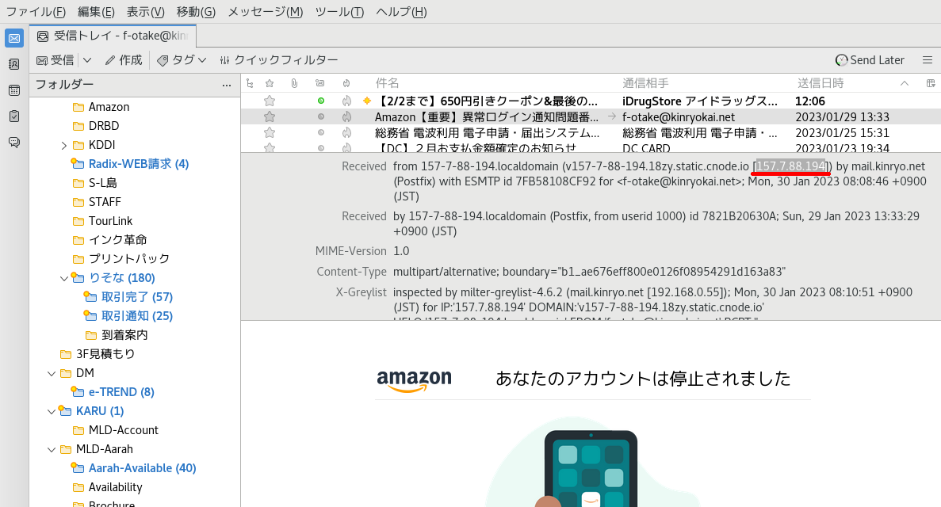Screen dimensions: 941x507
Task: Compose a new message with 作成
Action: coord(124,60)
